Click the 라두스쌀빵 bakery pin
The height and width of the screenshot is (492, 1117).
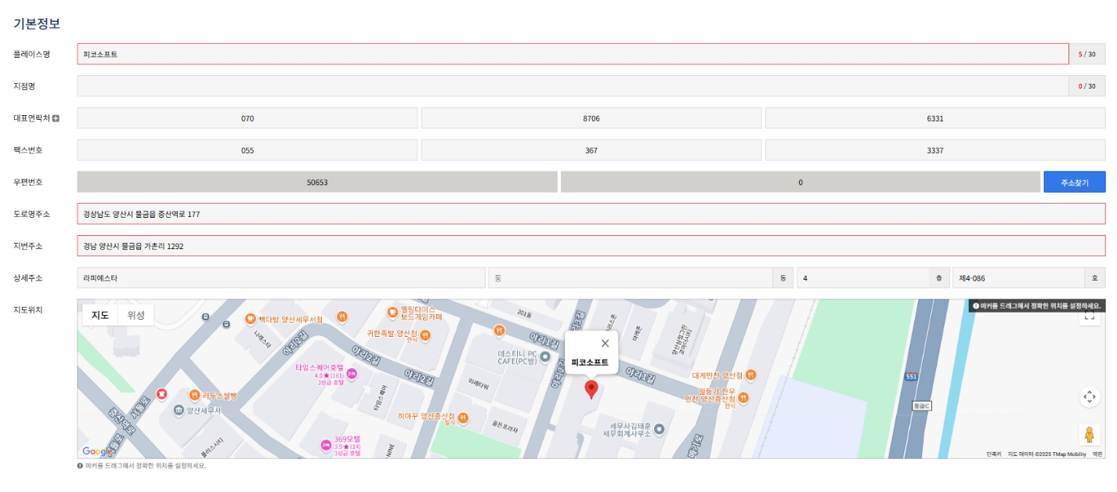point(194,395)
